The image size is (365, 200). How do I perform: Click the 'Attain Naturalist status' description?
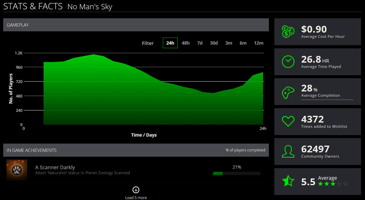(x=82, y=173)
